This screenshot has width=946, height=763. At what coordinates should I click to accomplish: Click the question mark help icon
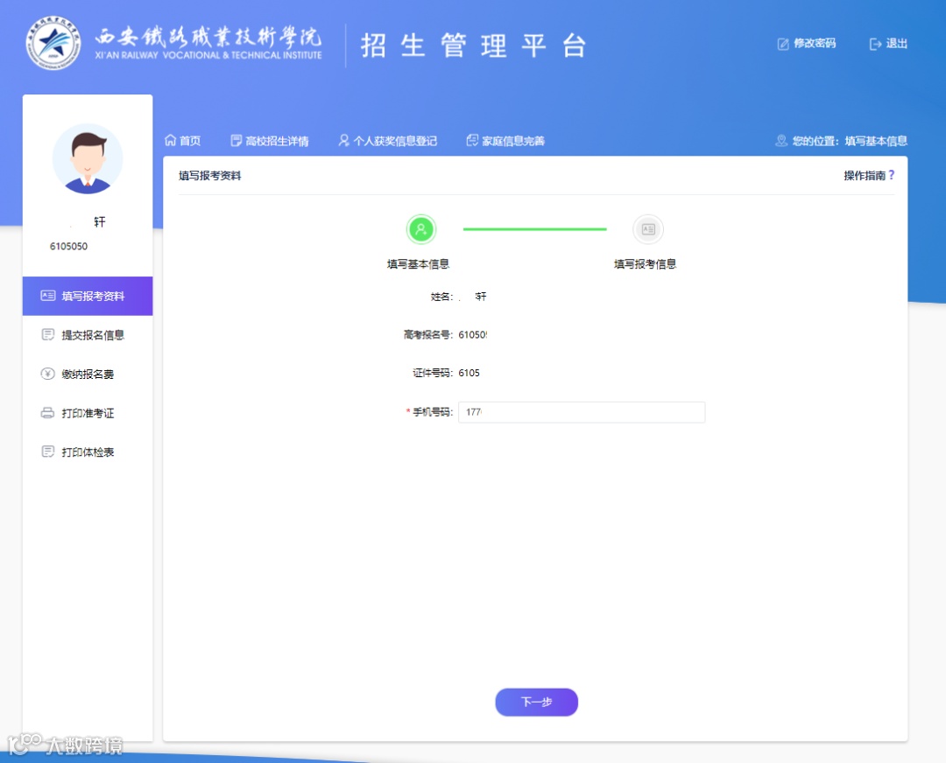click(x=891, y=175)
